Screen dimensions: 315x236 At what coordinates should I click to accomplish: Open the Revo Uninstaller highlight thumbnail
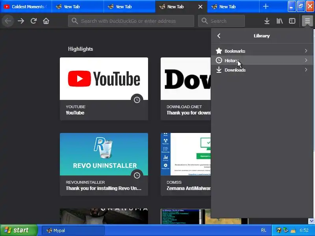pyautogui.click(x=104, y=154)
